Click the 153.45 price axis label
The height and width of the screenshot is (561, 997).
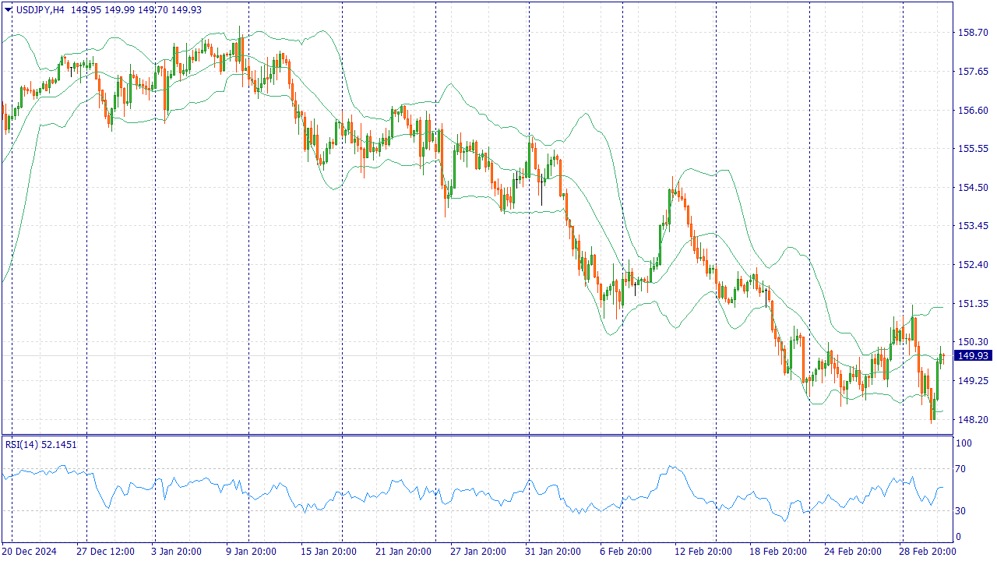tap(972, 226)
